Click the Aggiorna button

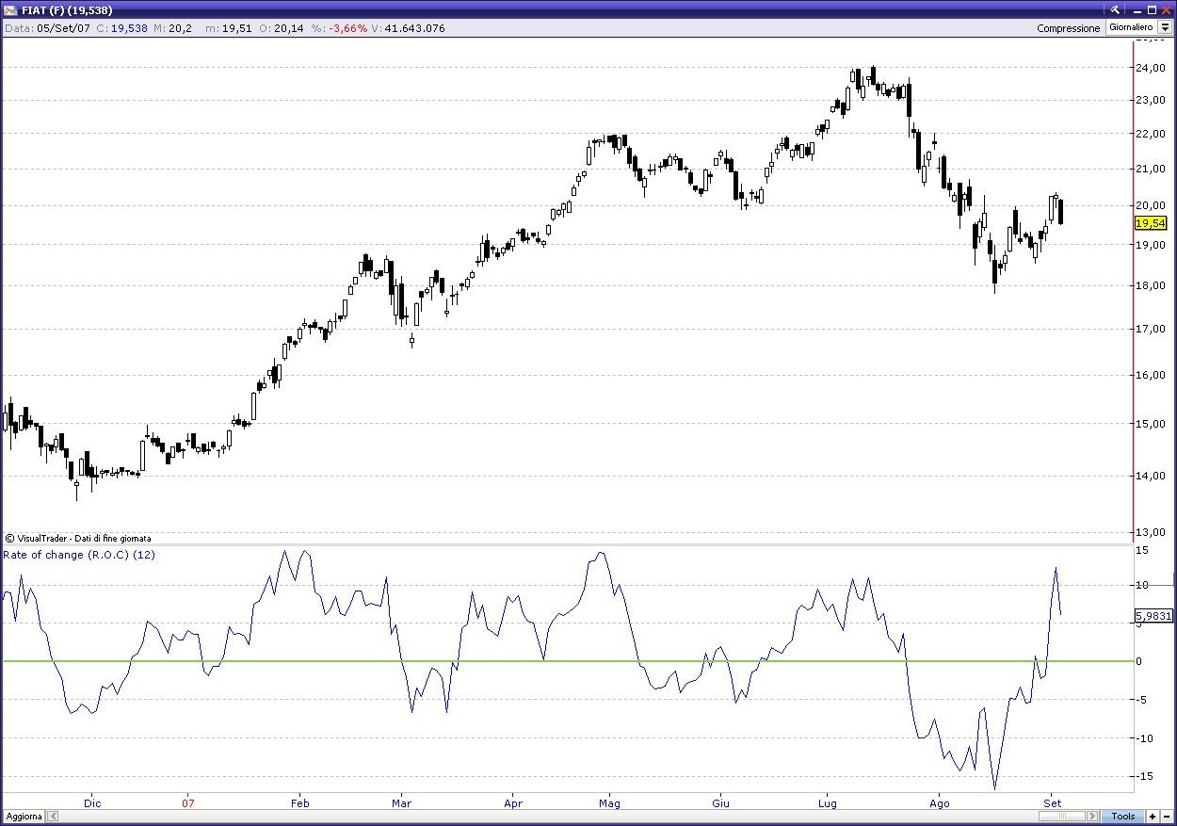24,817
